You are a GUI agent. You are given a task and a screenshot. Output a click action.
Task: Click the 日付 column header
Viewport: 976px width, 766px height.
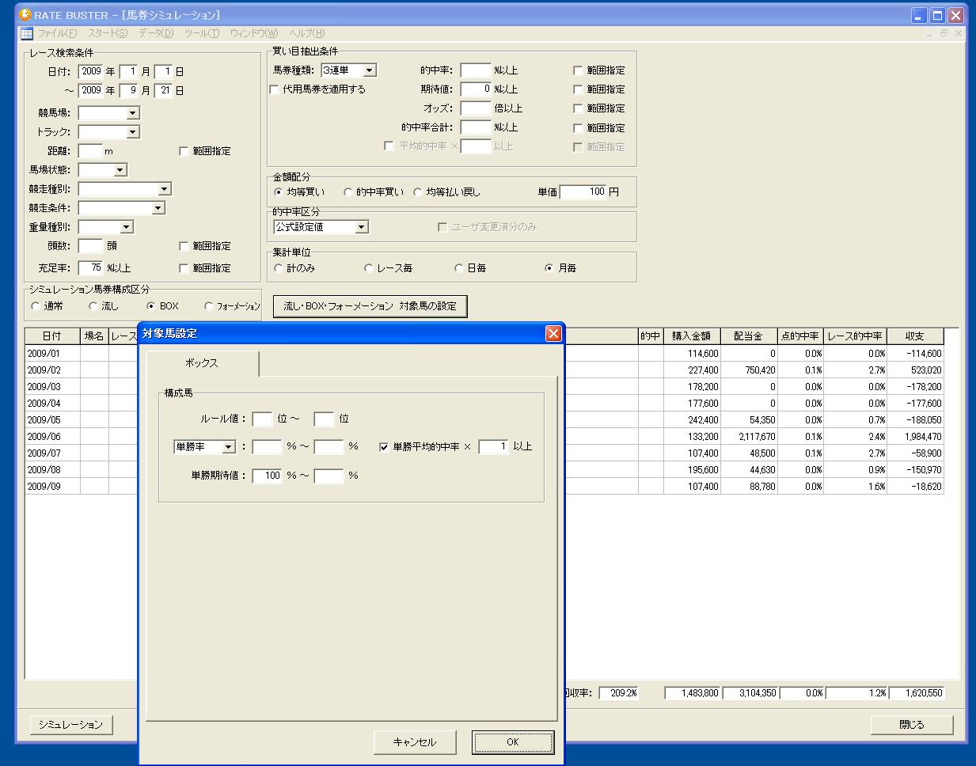point(52,336)
